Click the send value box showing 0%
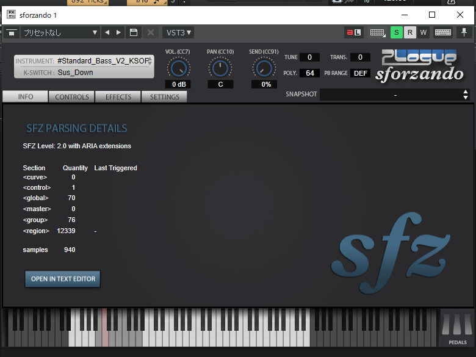The width and height of the screenshot is (476, 357). click(x=264, y=84)
